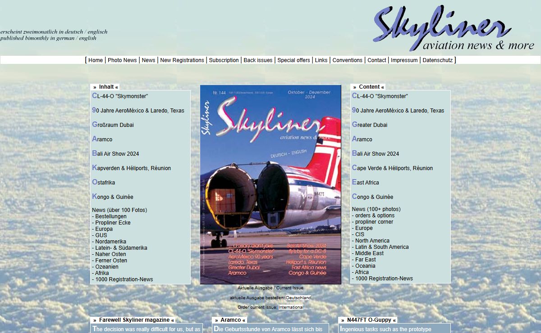The image size is (541, 333).
Task: Click Aktuelle Ausgabe / Current Issue caption
Action: (x=270, y=288)
